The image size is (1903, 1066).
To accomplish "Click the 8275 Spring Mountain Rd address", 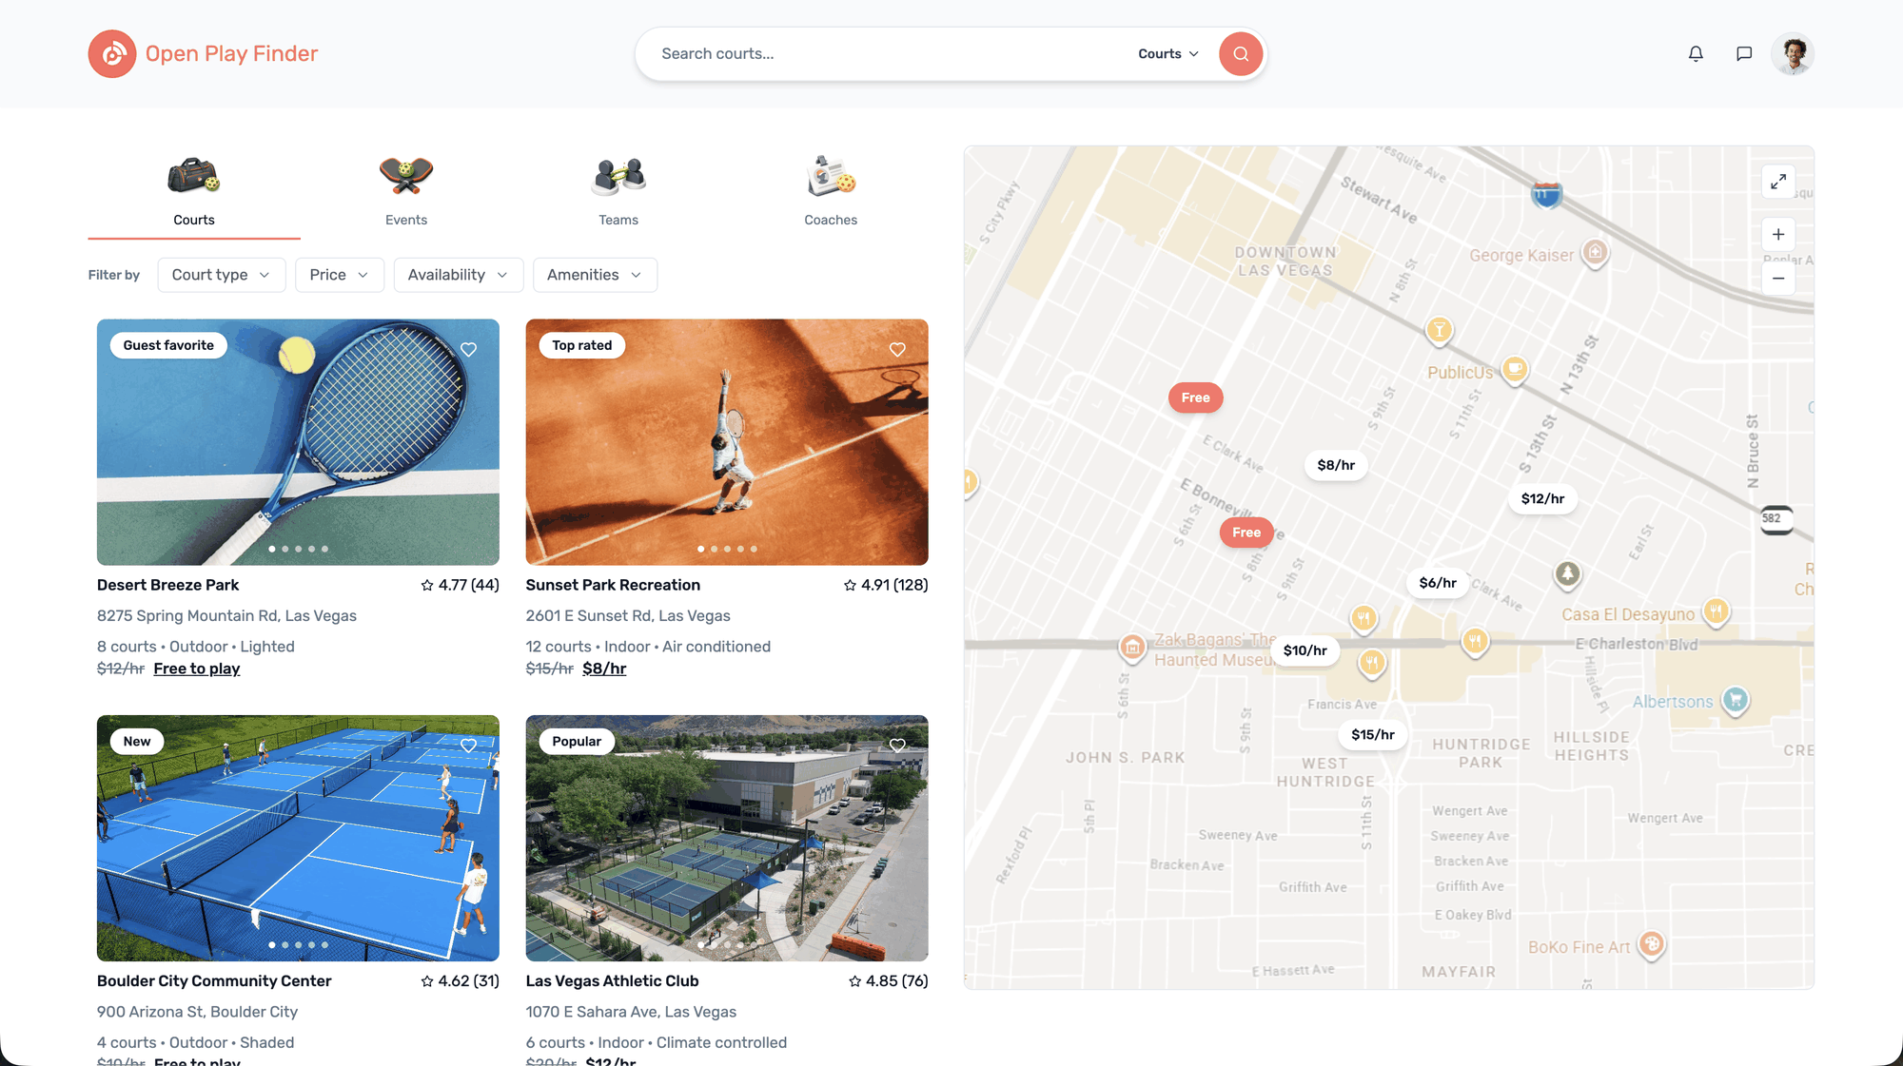I will click(226, 616).
